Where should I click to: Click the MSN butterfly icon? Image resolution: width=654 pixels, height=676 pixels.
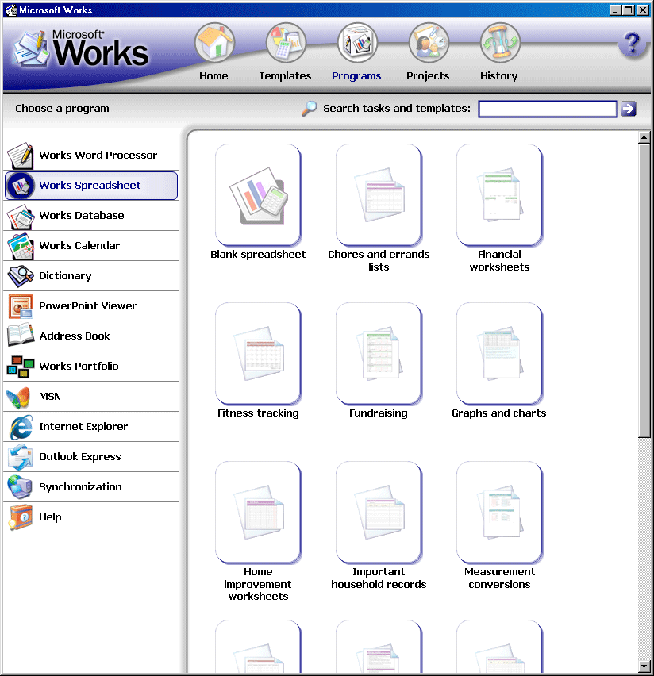point(18,397)
